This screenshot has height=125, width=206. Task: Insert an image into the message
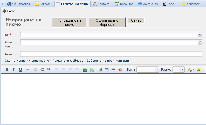coord(100,70)
